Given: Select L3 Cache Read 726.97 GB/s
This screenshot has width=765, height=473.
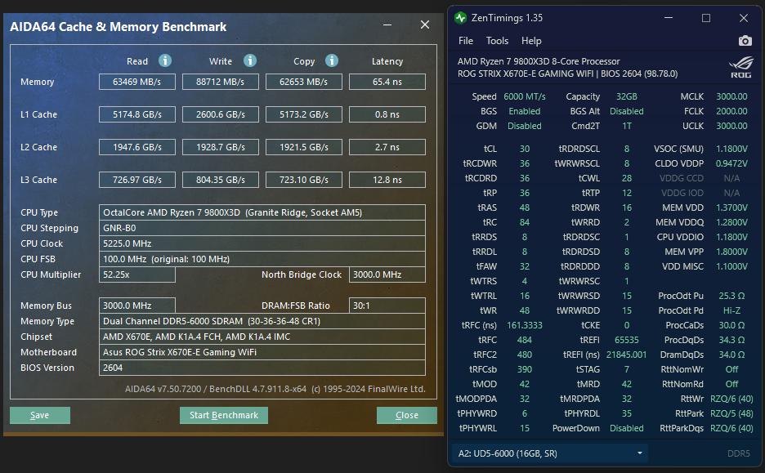Looking at the screenshot, I should click(x=137, y=180).
